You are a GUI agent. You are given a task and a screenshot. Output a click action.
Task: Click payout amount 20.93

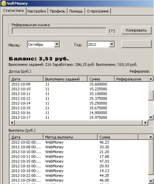click(104, 166)
